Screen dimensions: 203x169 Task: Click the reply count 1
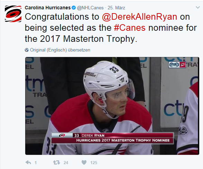click(36, 162)
